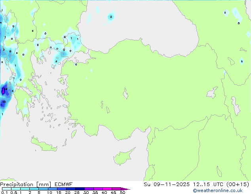Click the 45 mm legend color swatch
251x194 pixels.
pyautogui.click(x=116, y=189)
